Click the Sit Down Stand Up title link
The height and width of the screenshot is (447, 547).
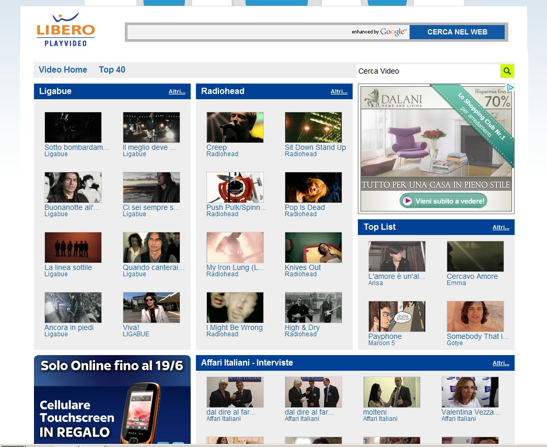coord(315,147)
